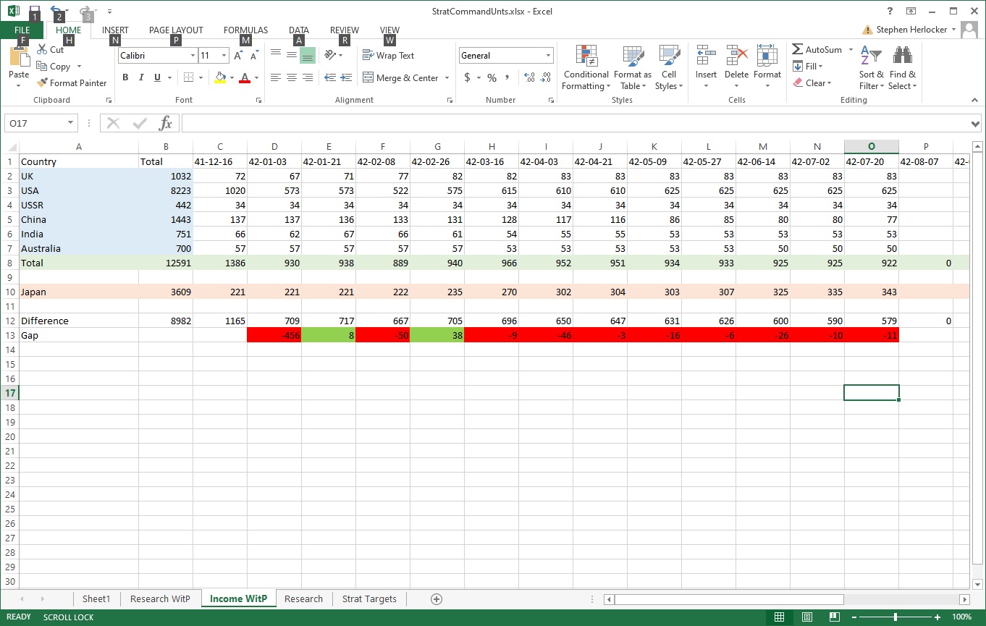
Task: Apply percent style number format
Action: [x=492, y=77]
